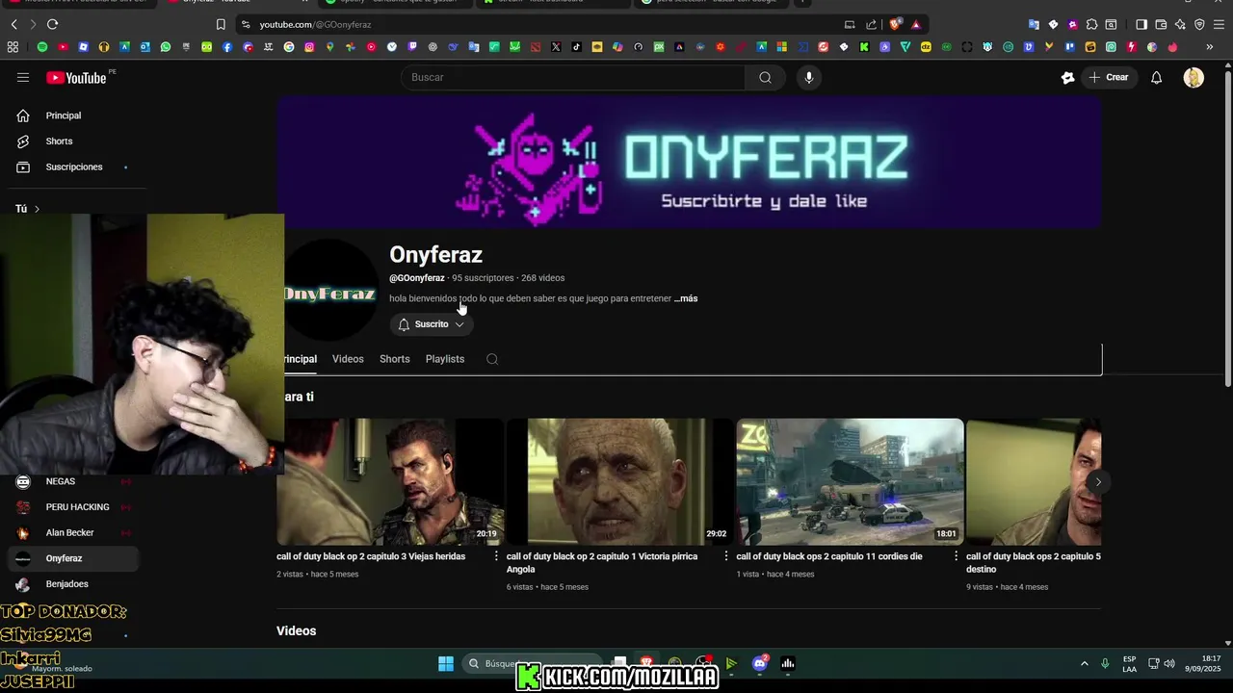Open the YouTube hamburger guide menu

pyautogui.click(x=23, y=78)
